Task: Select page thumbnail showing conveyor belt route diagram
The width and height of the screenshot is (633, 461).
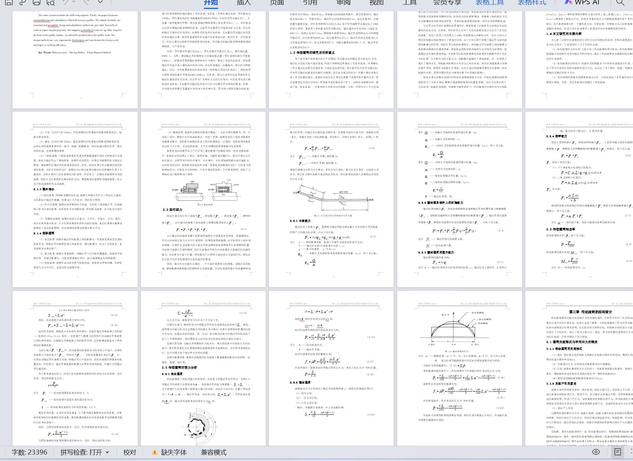Action: pos(331,199)
